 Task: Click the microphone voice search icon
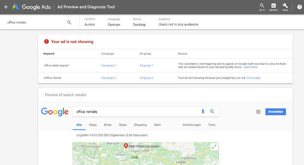(x=203, y=112)
